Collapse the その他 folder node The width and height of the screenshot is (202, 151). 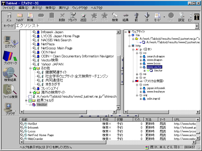pos(30,68)
